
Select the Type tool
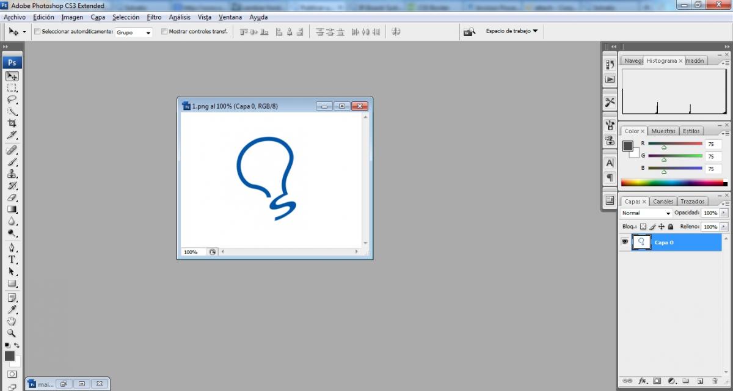tap(12, 260)
